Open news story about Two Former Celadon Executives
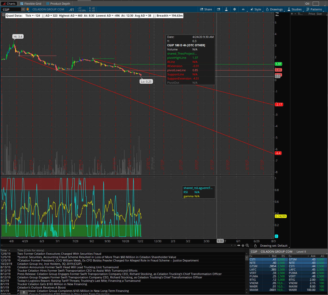This screenshot has height=295, width=328. tap(59, 254)
